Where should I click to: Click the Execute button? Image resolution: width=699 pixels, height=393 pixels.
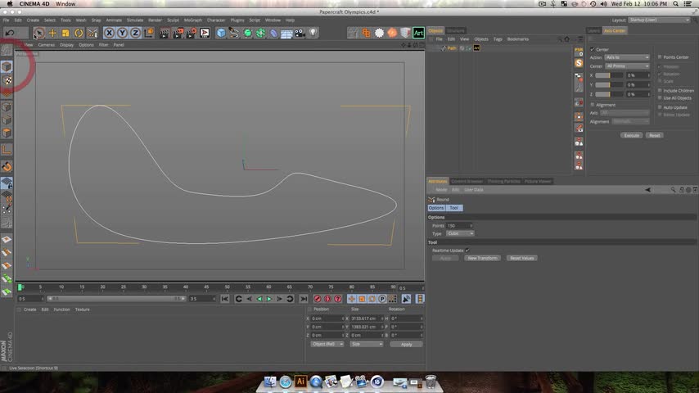(631, 135)
